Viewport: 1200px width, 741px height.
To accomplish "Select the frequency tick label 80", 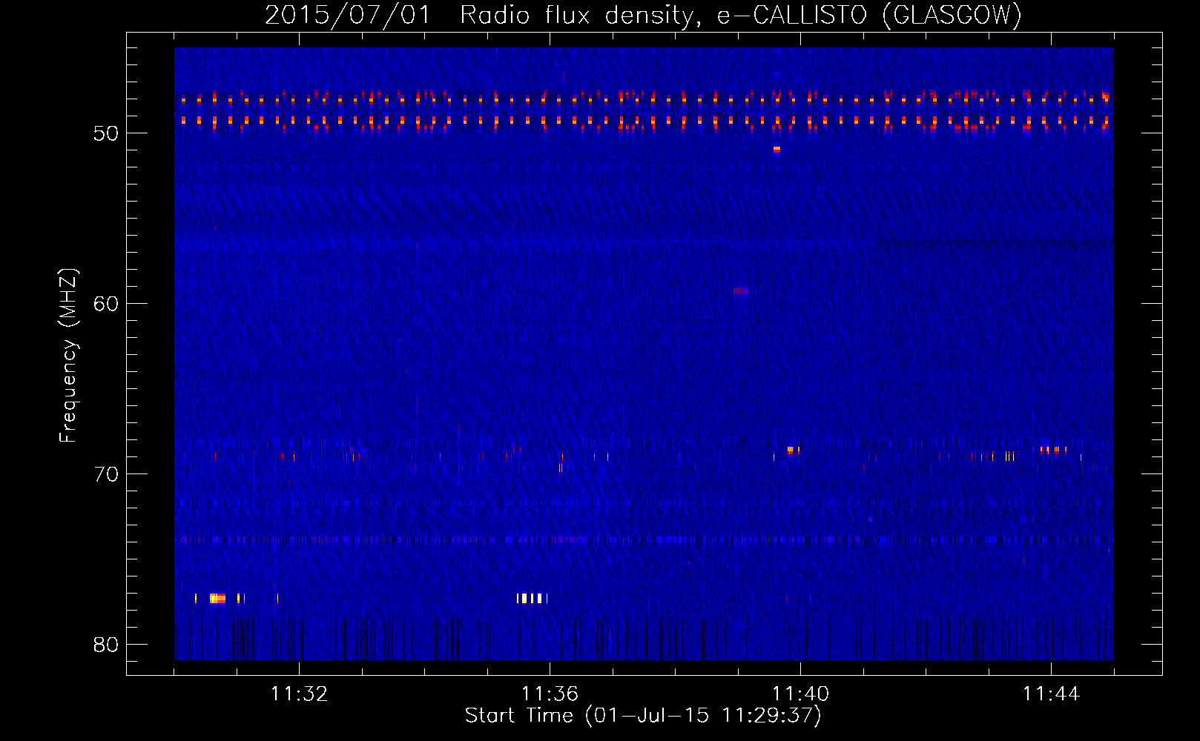I will pyautogui.click(x=106, y=645).
